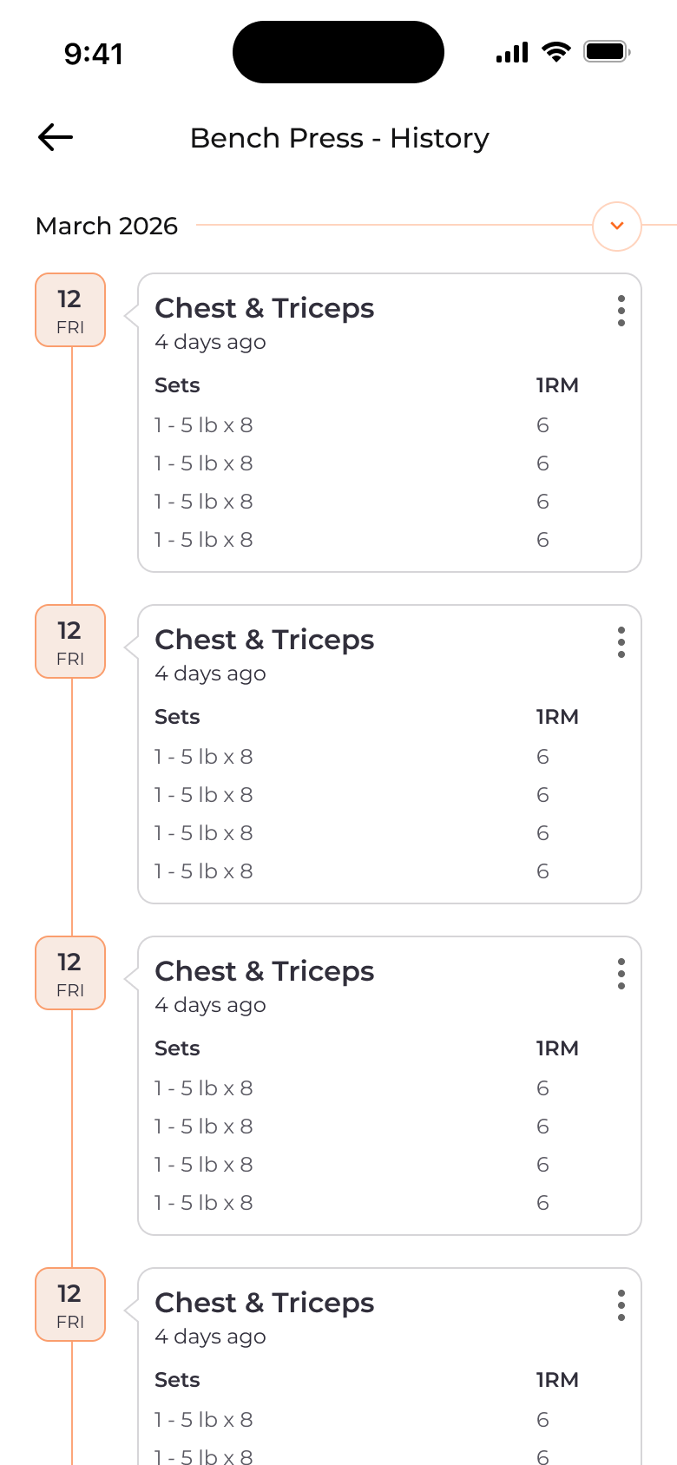The width and height of the screenshot is (677, 1465).
Task: Tap the battery status icon
Action: pyautogui.click(x=607, y=52)
